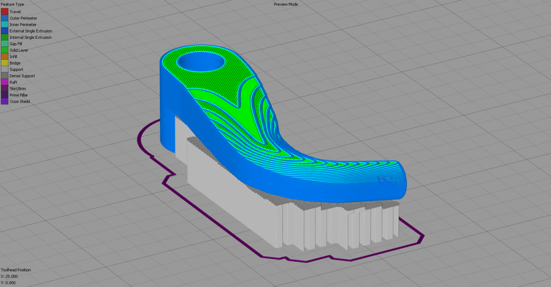
Task: Click the Internal Single Extrusion color swatch
Action: coord(4,37)
